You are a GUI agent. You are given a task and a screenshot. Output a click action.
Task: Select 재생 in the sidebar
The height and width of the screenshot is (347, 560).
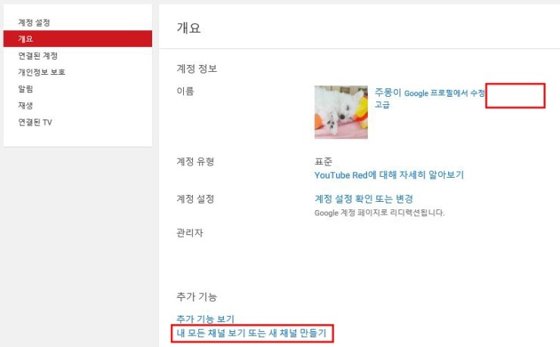pyautogui.click(x=26, y=105)
